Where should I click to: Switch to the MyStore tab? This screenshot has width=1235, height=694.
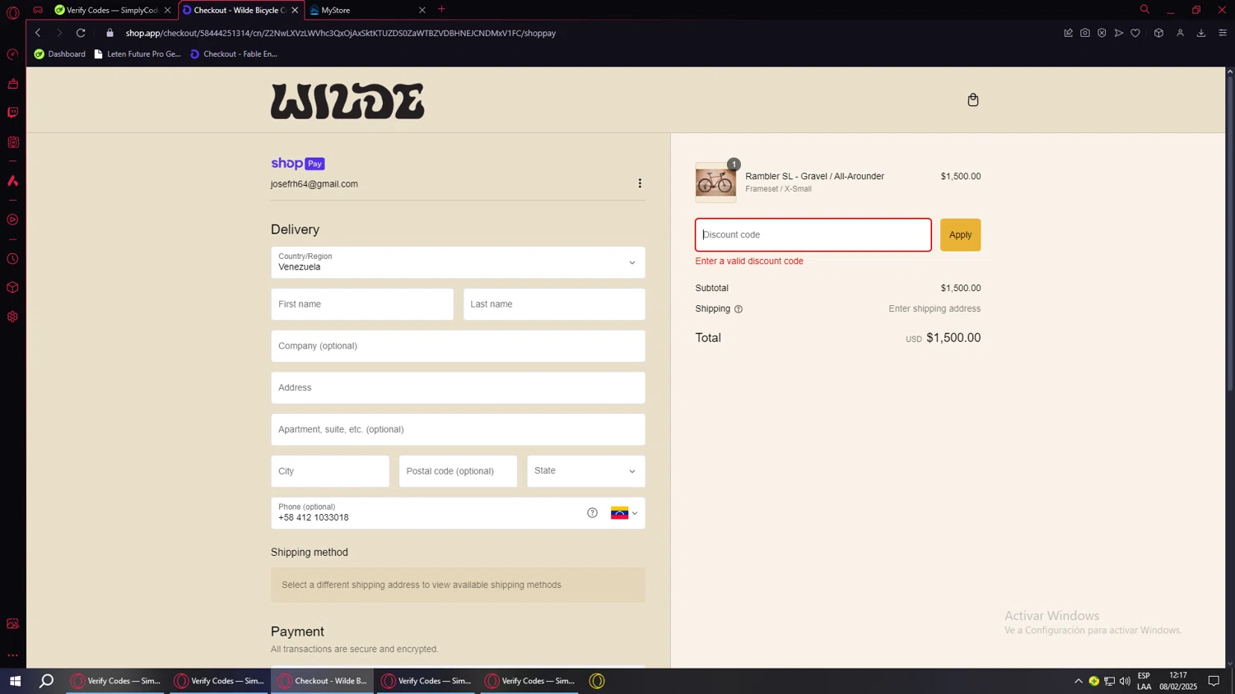(x=368, y=10)
